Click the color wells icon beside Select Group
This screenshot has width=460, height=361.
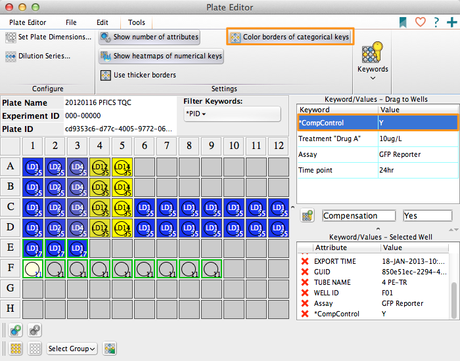(x=110, y=349)
